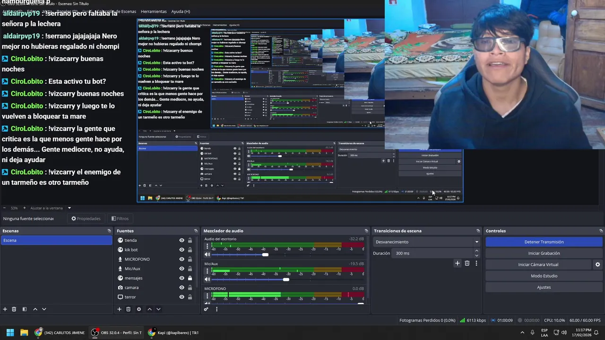Viewport: 605px width, 340px height.
Task: Click Iniciar Grabación button
Action: tap(544, 253)
